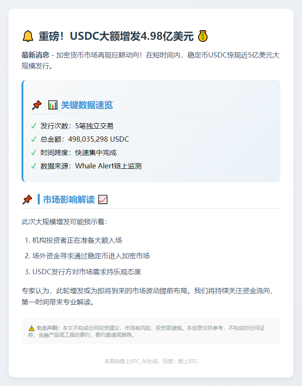
Task: Click the rising chart icon after 市场影响解读
Action: coord(103,199)
